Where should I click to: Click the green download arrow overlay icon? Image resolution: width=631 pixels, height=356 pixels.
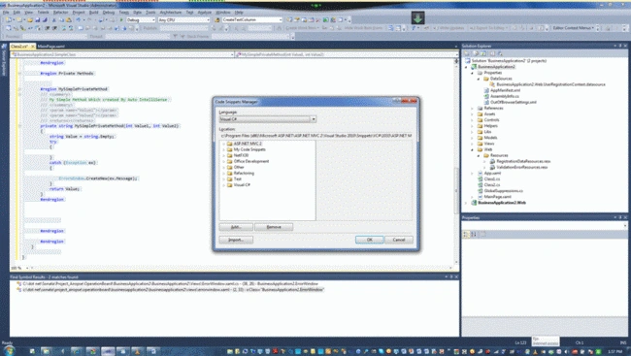pos(417,17)
